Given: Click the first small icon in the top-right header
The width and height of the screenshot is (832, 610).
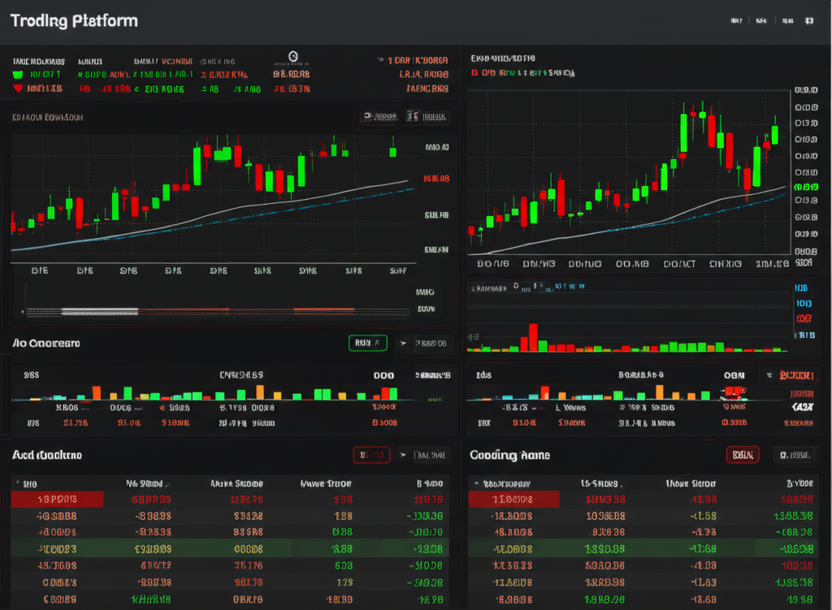Looking at the screenshot, I should click(736, 21).
